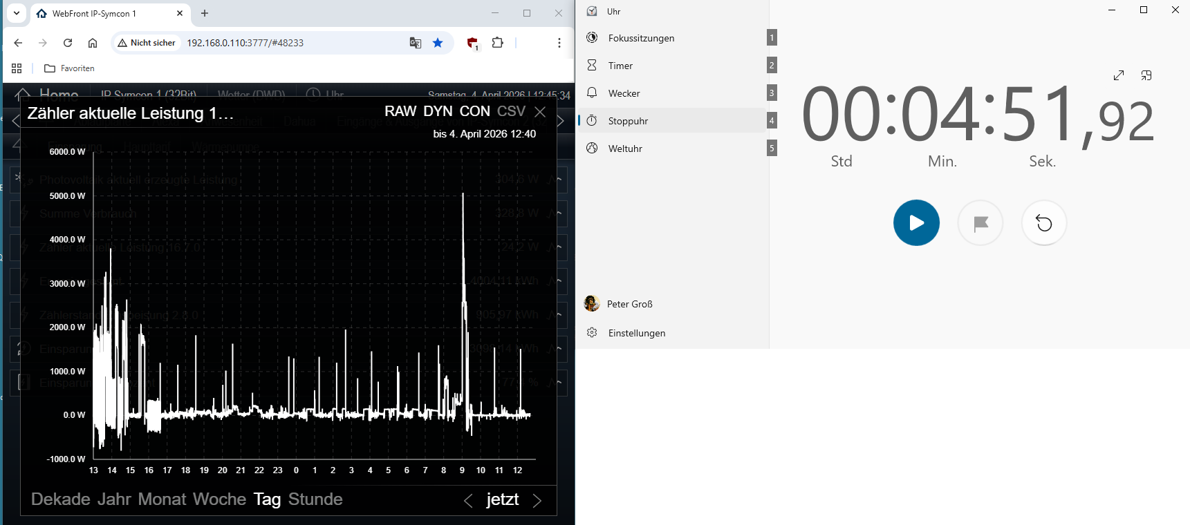Start the stopwatch with the play button

pyautogui.click(x=916, y=223)
